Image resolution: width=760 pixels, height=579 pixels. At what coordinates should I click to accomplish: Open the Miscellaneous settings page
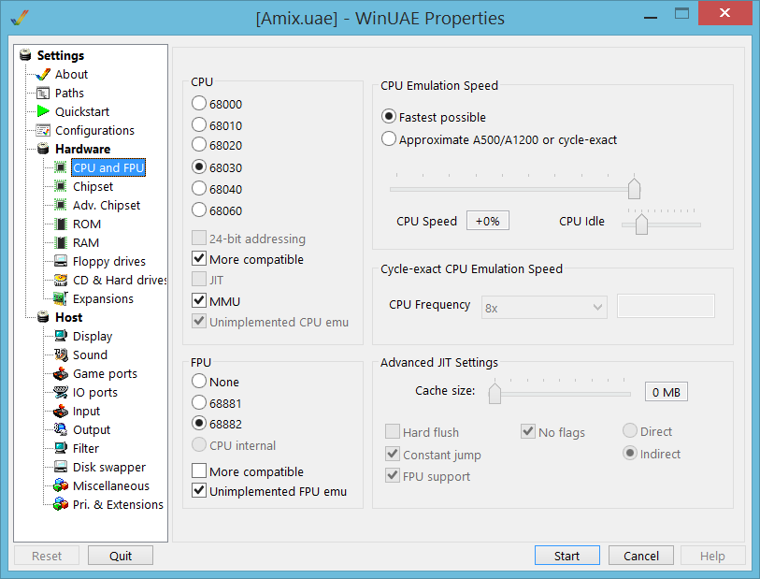tap(111, 485)
